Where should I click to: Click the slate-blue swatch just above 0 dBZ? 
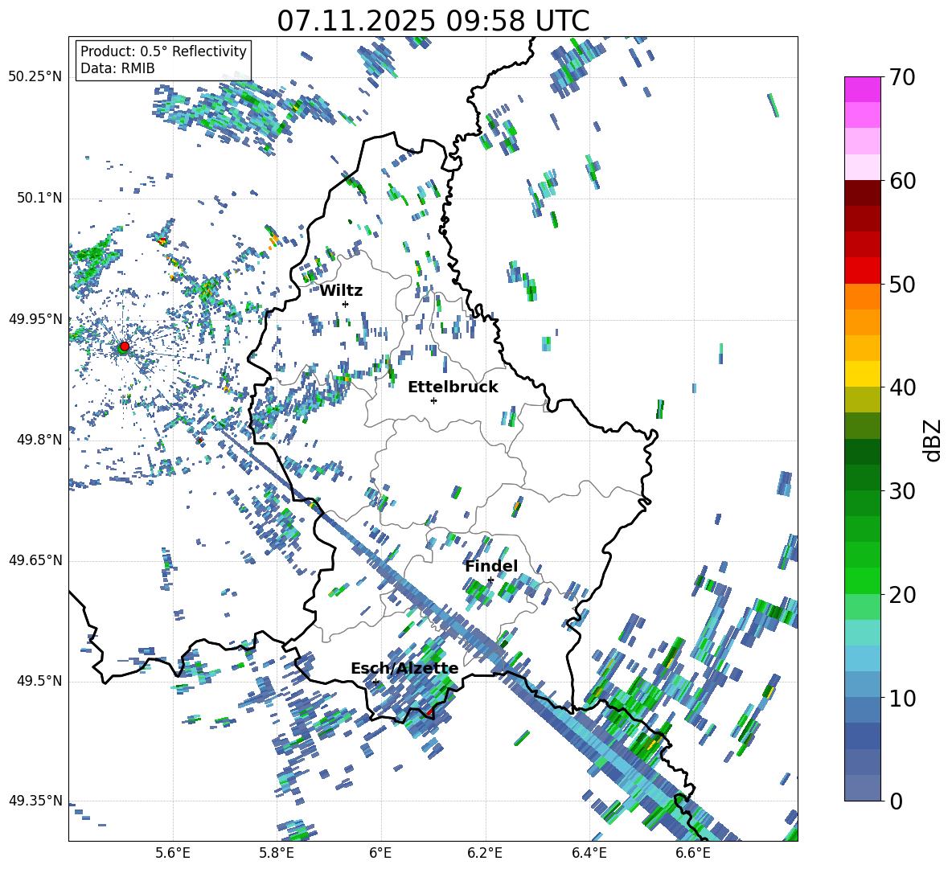pos(862,788)
